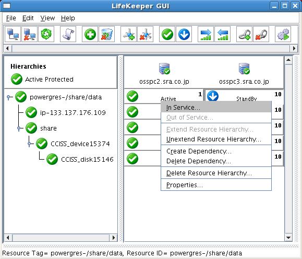Click the green Refresh toolbar icon
The width and height of the screenshot is (302, 259).
coord(46,34)
